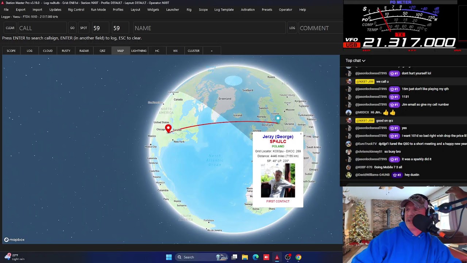Click the teal Poland location marker on the map

[x=278, y=119]
